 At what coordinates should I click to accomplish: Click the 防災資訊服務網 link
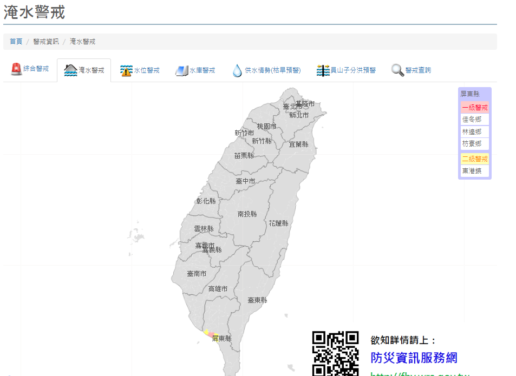(414, 358)
